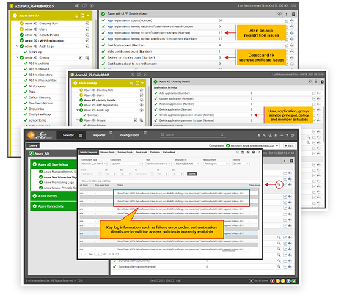Open the Azure_AD Component dropdown in diagnosis popup
Screen dimensions: 341x306
click(x=127, y=164)
